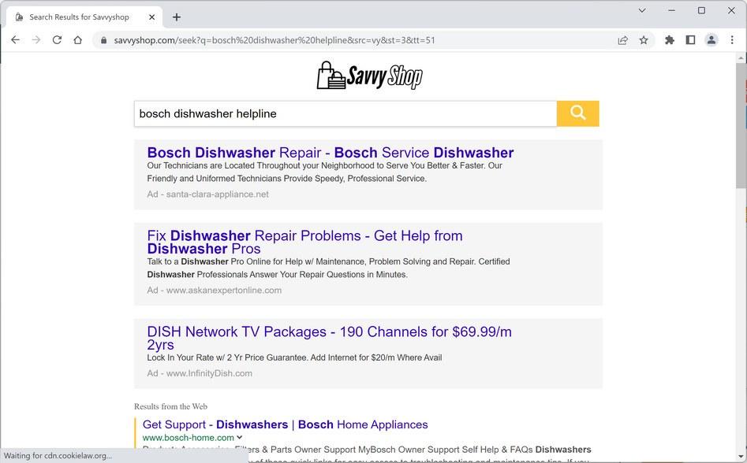
Task: View site information via the padlock icon
Action: (103, 40)
